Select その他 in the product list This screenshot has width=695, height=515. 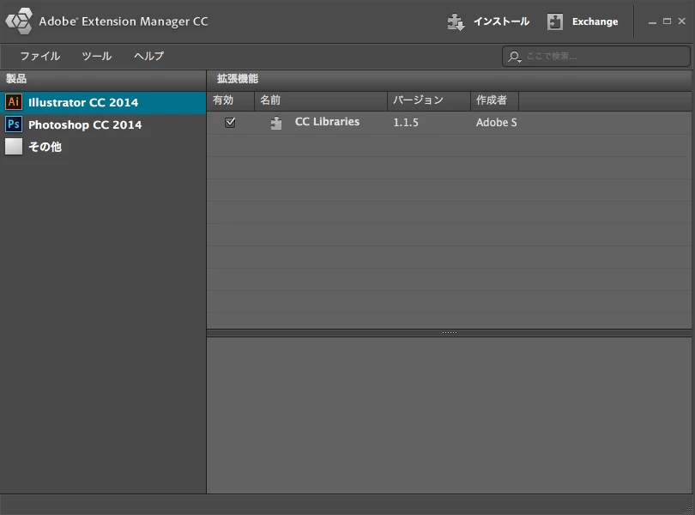(103, 147)
